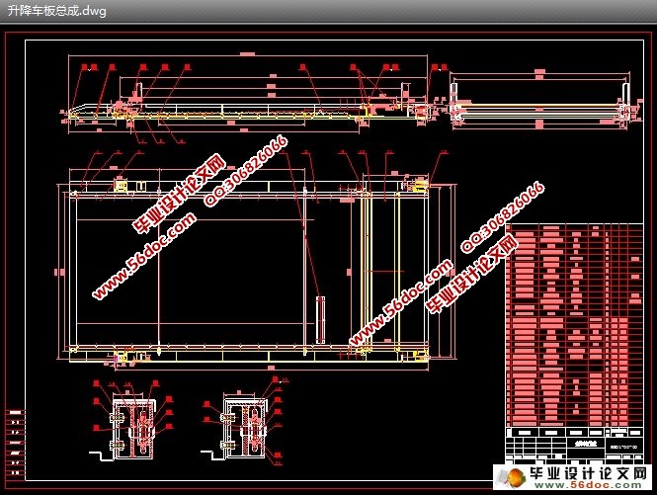Screen dimensions: 657x495
Task: Click the upper QQ:306826066 watermark text
Action: pos(246,170)
